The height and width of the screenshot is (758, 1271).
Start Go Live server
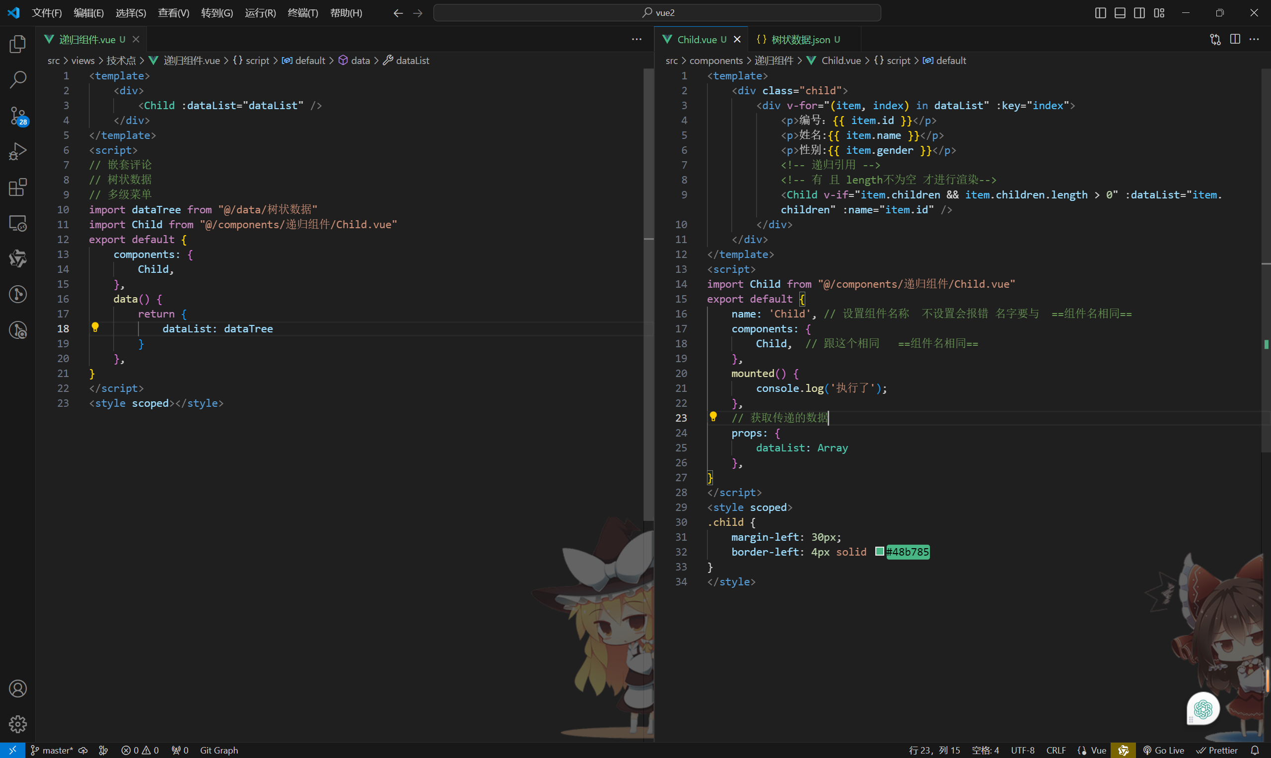click(1164, 750)
